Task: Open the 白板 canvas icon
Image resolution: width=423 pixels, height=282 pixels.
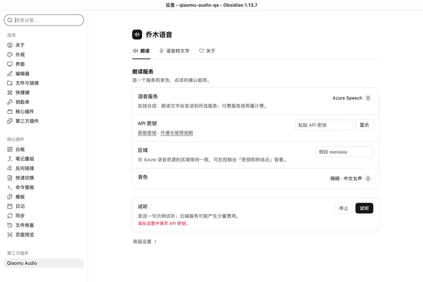Action: click(10, 149)
